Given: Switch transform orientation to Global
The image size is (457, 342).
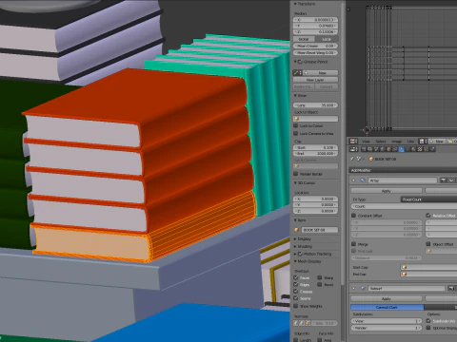Looking at the screenshot, I should pyautogui.click(x=304, y=39).
